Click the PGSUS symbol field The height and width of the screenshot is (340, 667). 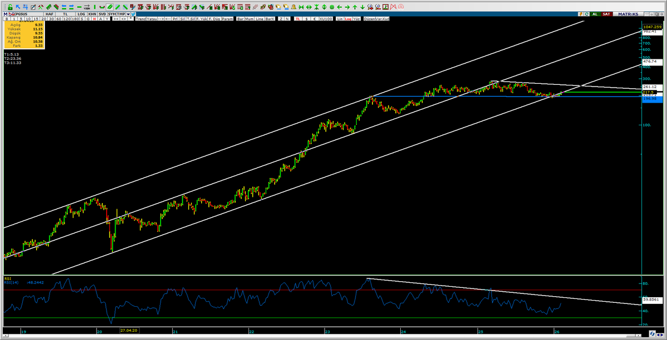pos(29,14)
